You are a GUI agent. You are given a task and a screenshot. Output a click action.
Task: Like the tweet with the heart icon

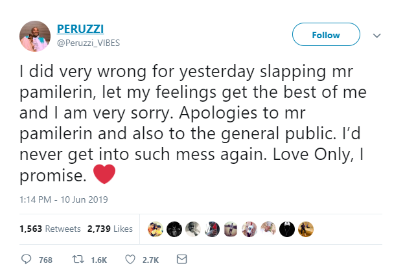130,259
